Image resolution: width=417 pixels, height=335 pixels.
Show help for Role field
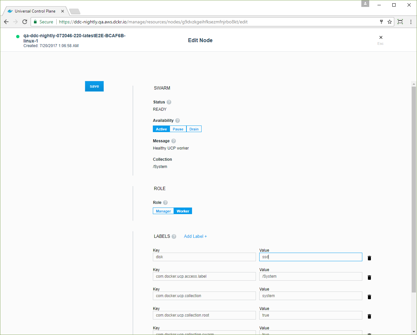click(x=165, y=203)
